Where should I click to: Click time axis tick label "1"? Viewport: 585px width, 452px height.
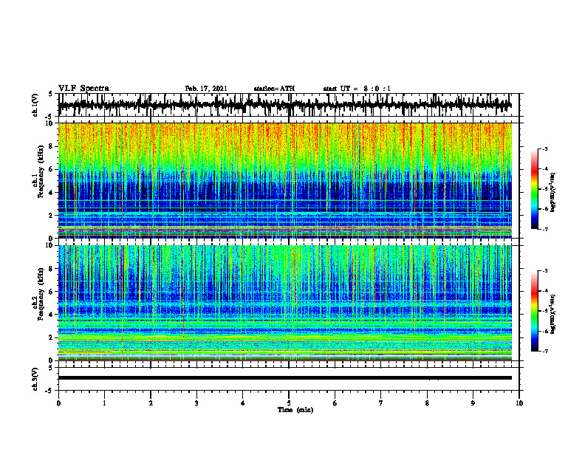[104, 403]
